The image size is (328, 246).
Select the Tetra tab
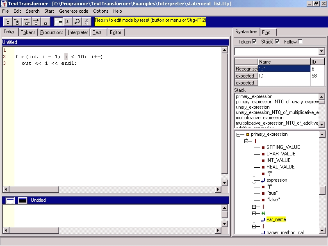pos(9,32)
